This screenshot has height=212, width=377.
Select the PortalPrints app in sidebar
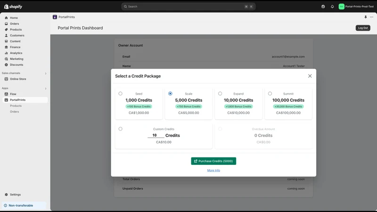(25, 100)
